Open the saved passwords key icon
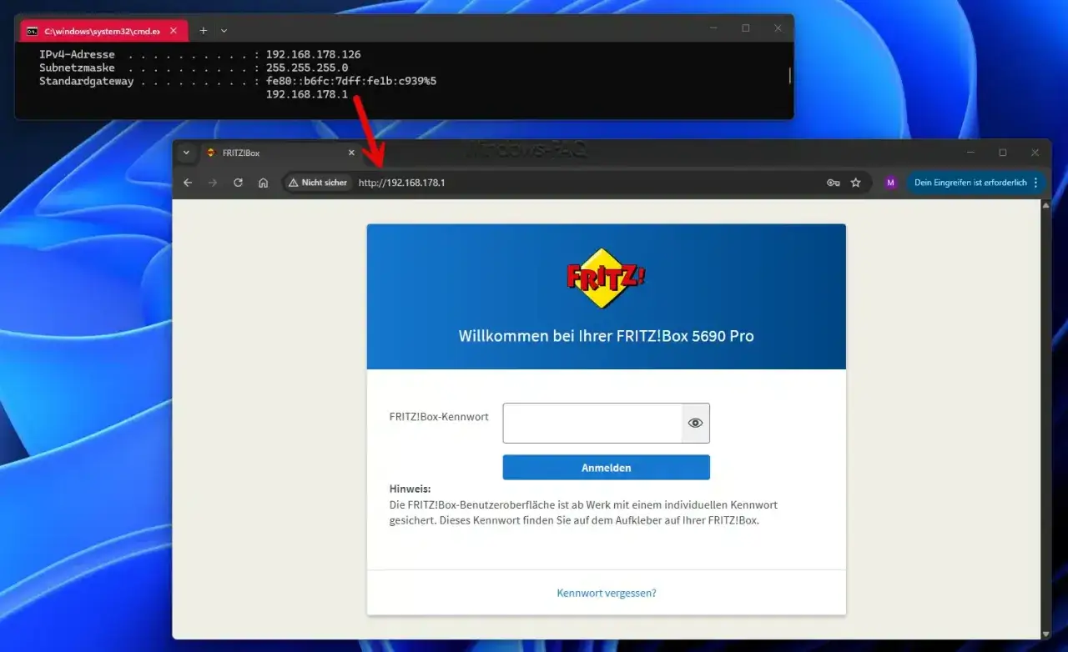 pyautogui.click(x=833, y=183)
